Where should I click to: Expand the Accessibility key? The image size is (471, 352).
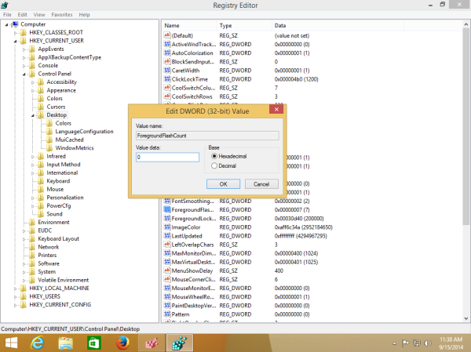pos(33,82)
